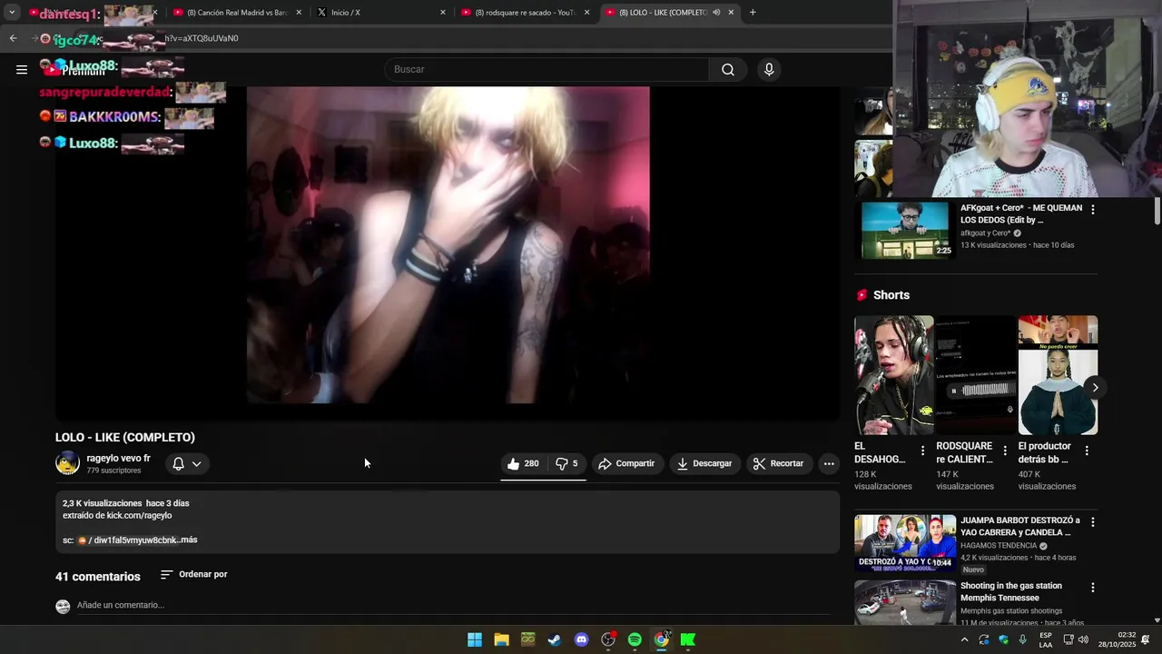Click the magnifier search button
Viewport: 1162px width, 654px height.
(728, 70)
